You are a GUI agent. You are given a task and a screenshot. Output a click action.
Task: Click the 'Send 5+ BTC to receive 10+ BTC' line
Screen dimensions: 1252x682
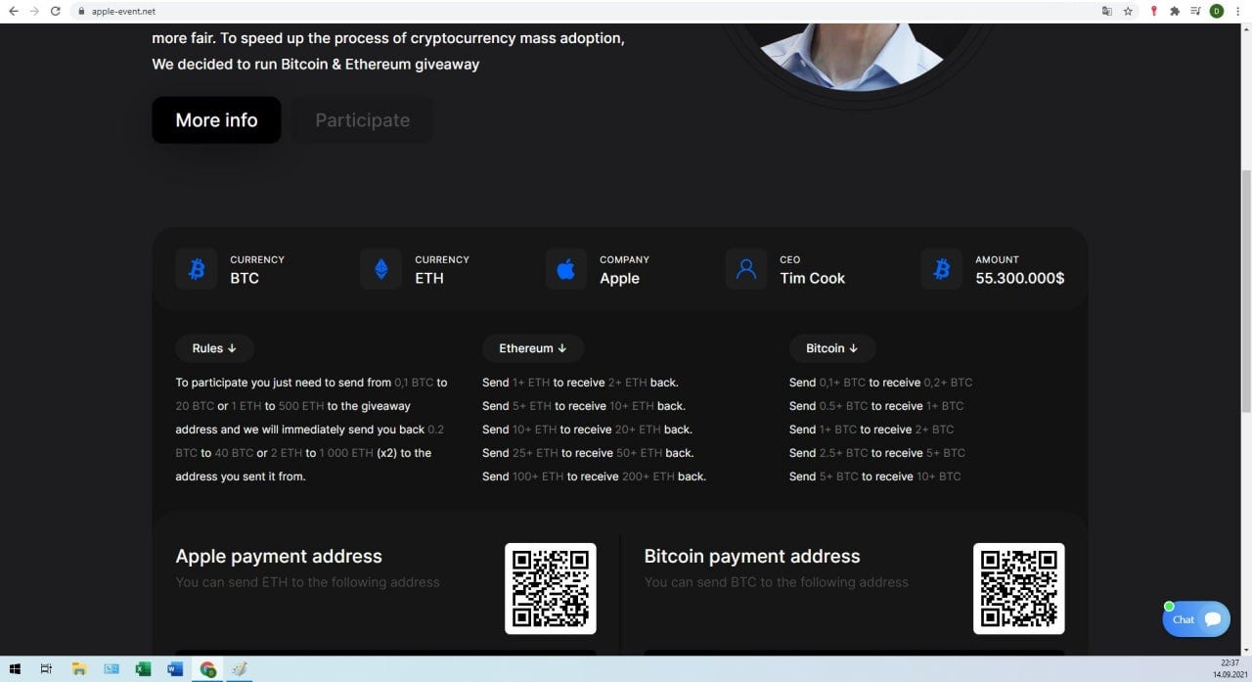(x=875, y=477)
